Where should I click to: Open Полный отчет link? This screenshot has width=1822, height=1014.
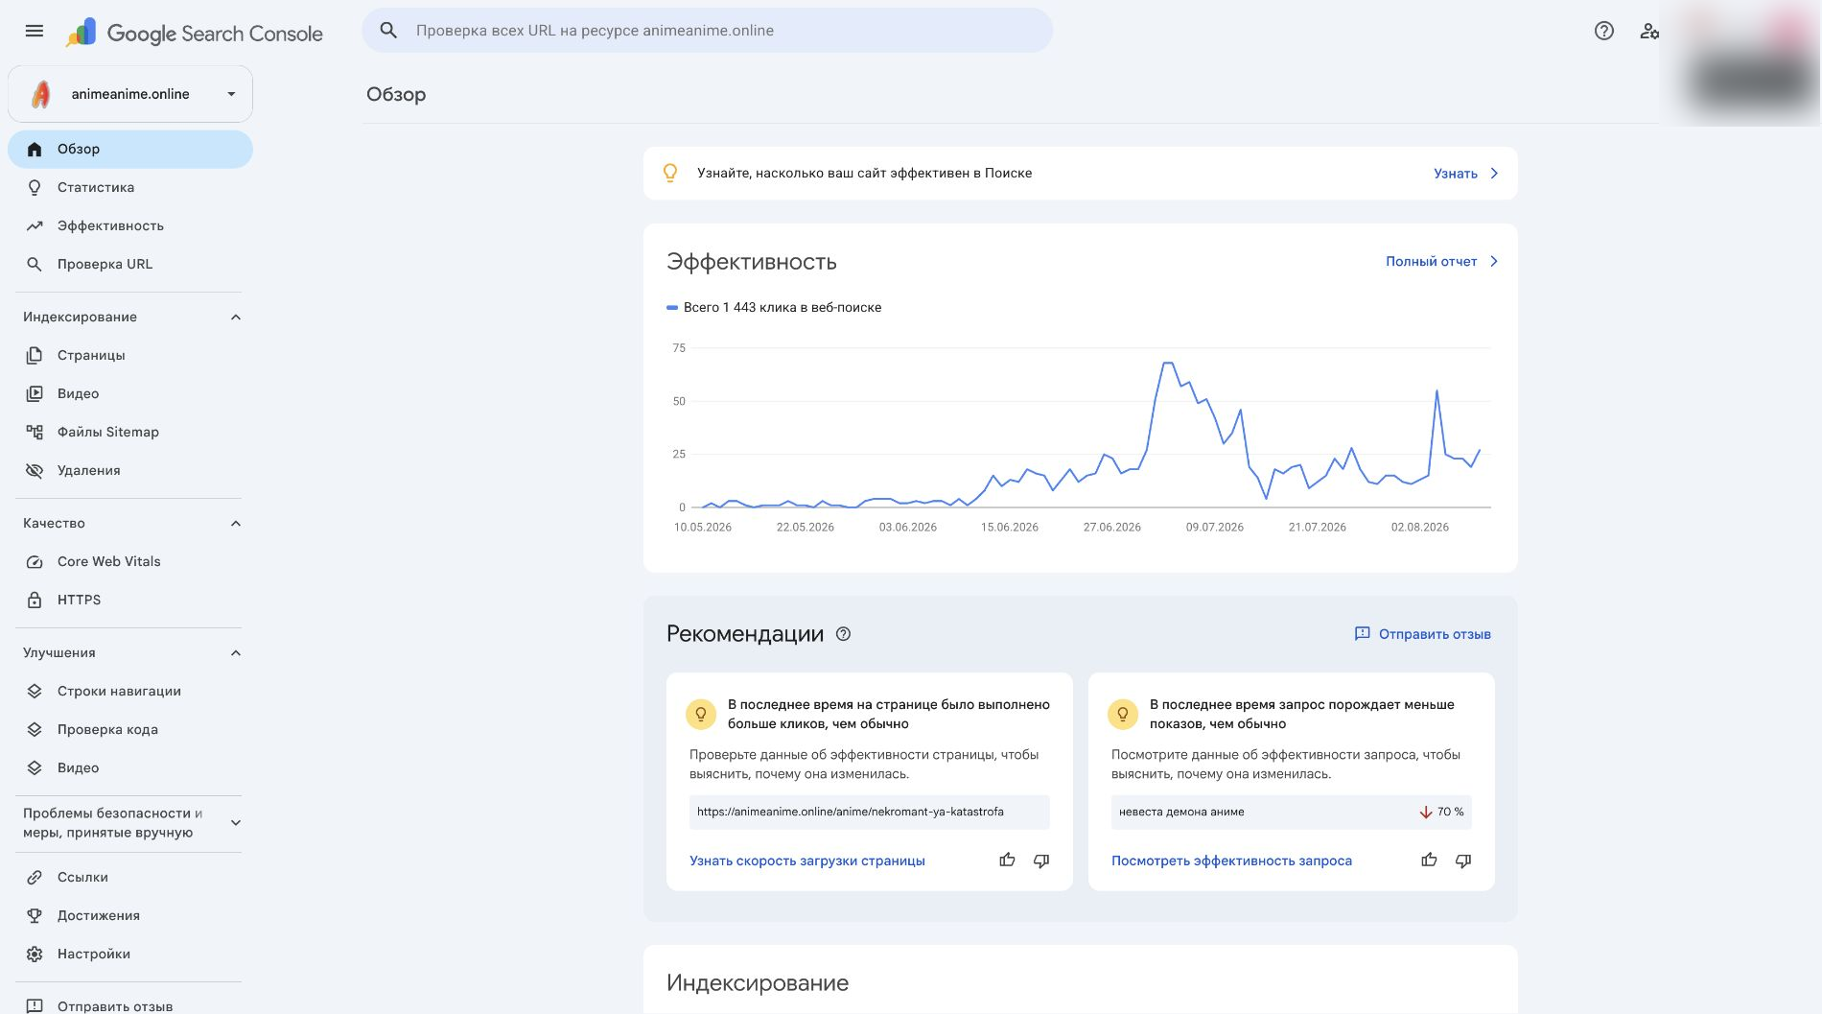pyautogui.click(x=1431, y=261)
